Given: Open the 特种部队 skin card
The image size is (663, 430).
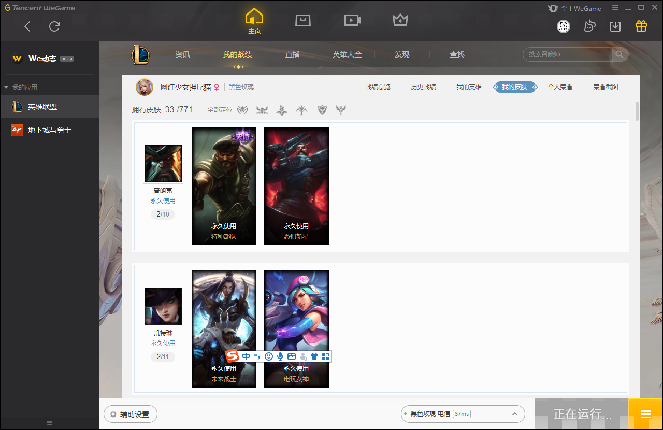Looking at the screenshot, I should coord(224,186).
